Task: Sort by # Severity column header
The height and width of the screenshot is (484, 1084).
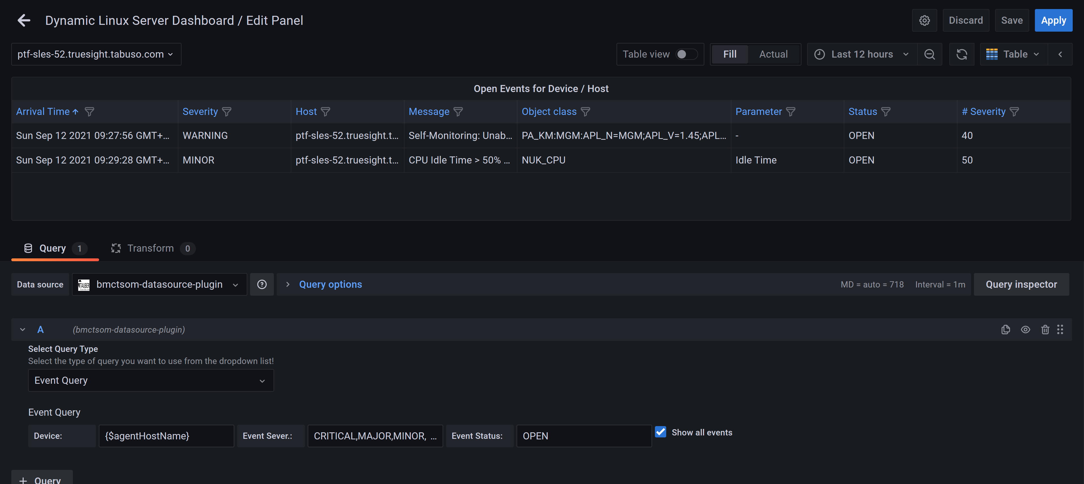Action: [x=983, y=112]
